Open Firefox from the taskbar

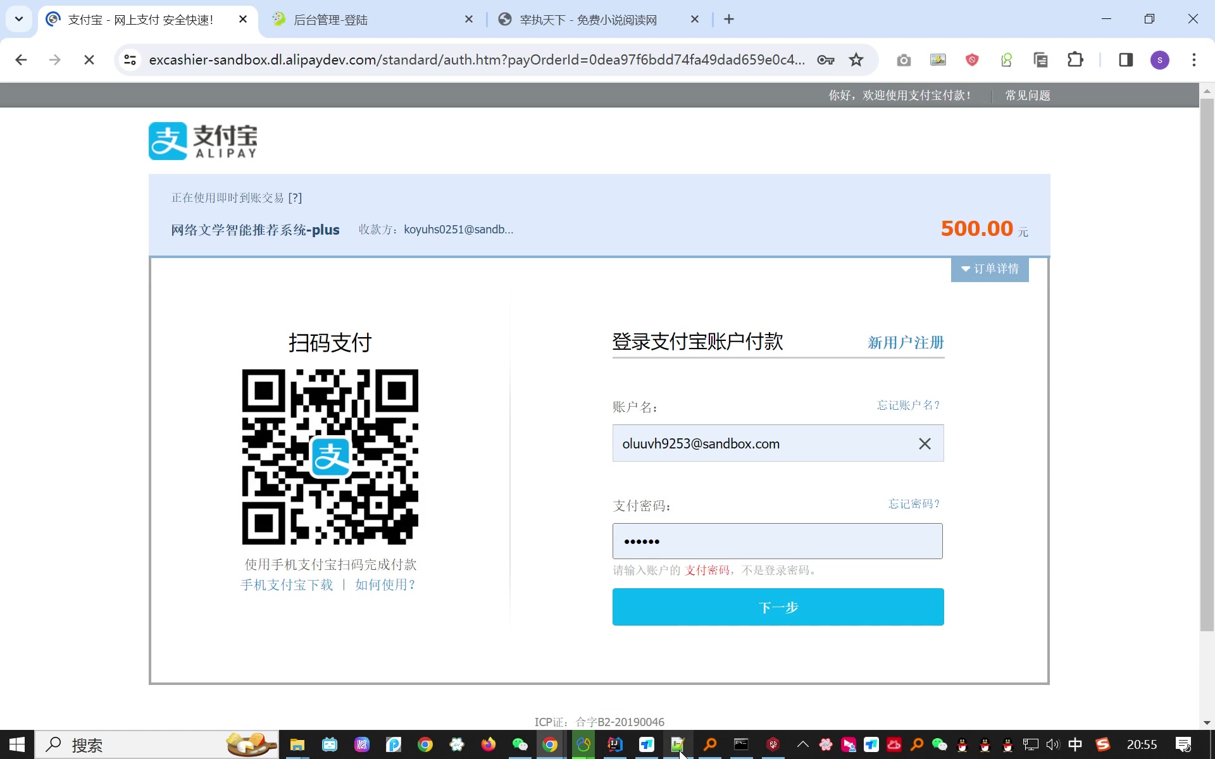coord(488,744)
